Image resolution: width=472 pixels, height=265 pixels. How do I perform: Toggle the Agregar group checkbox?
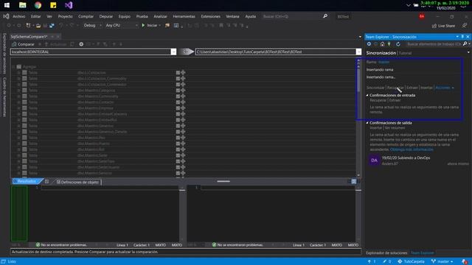(x=19, y=67)
